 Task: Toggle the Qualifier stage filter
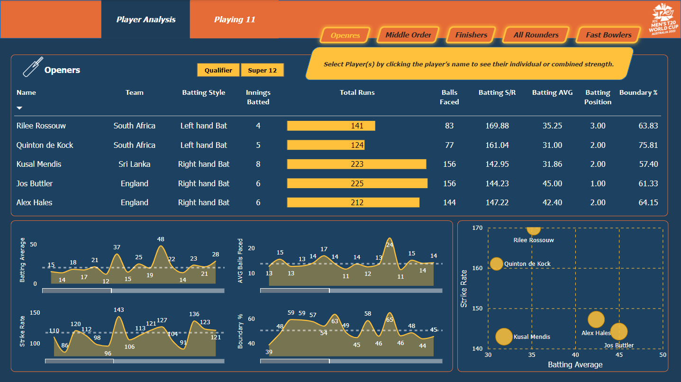point(218,70)
